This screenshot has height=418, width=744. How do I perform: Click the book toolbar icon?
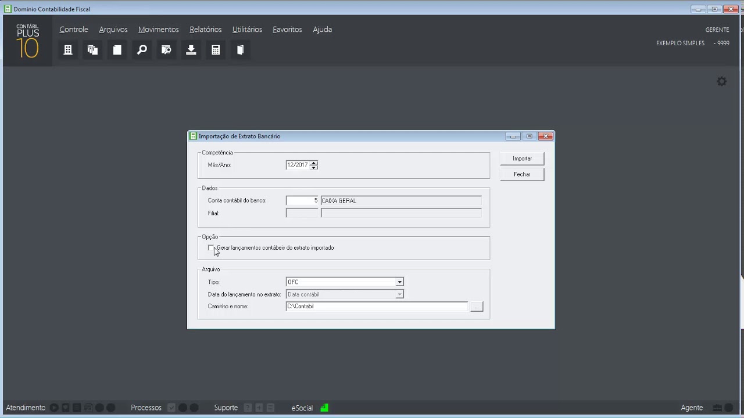point(240,50)
